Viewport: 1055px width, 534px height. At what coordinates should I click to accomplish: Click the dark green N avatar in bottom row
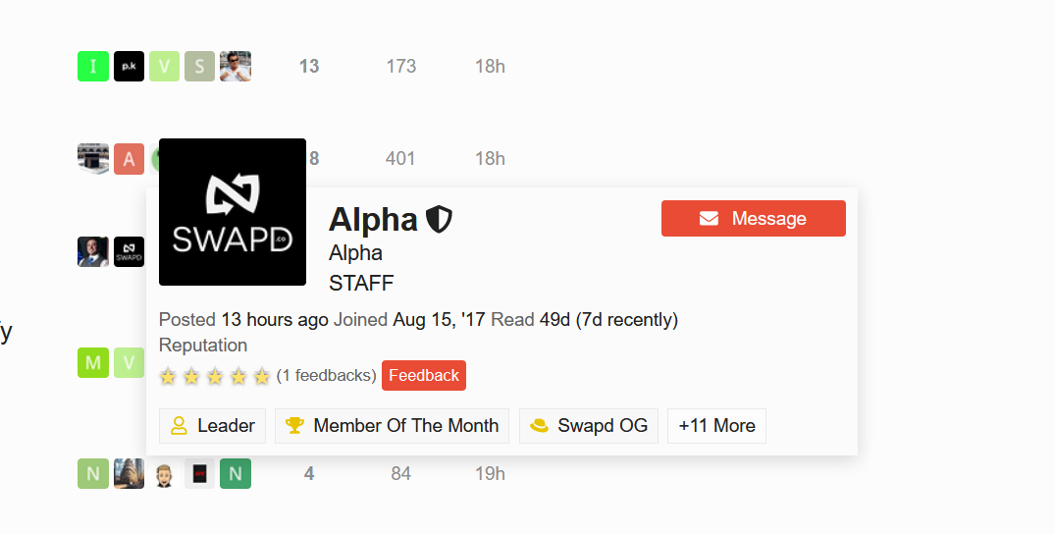pos(236,473)
